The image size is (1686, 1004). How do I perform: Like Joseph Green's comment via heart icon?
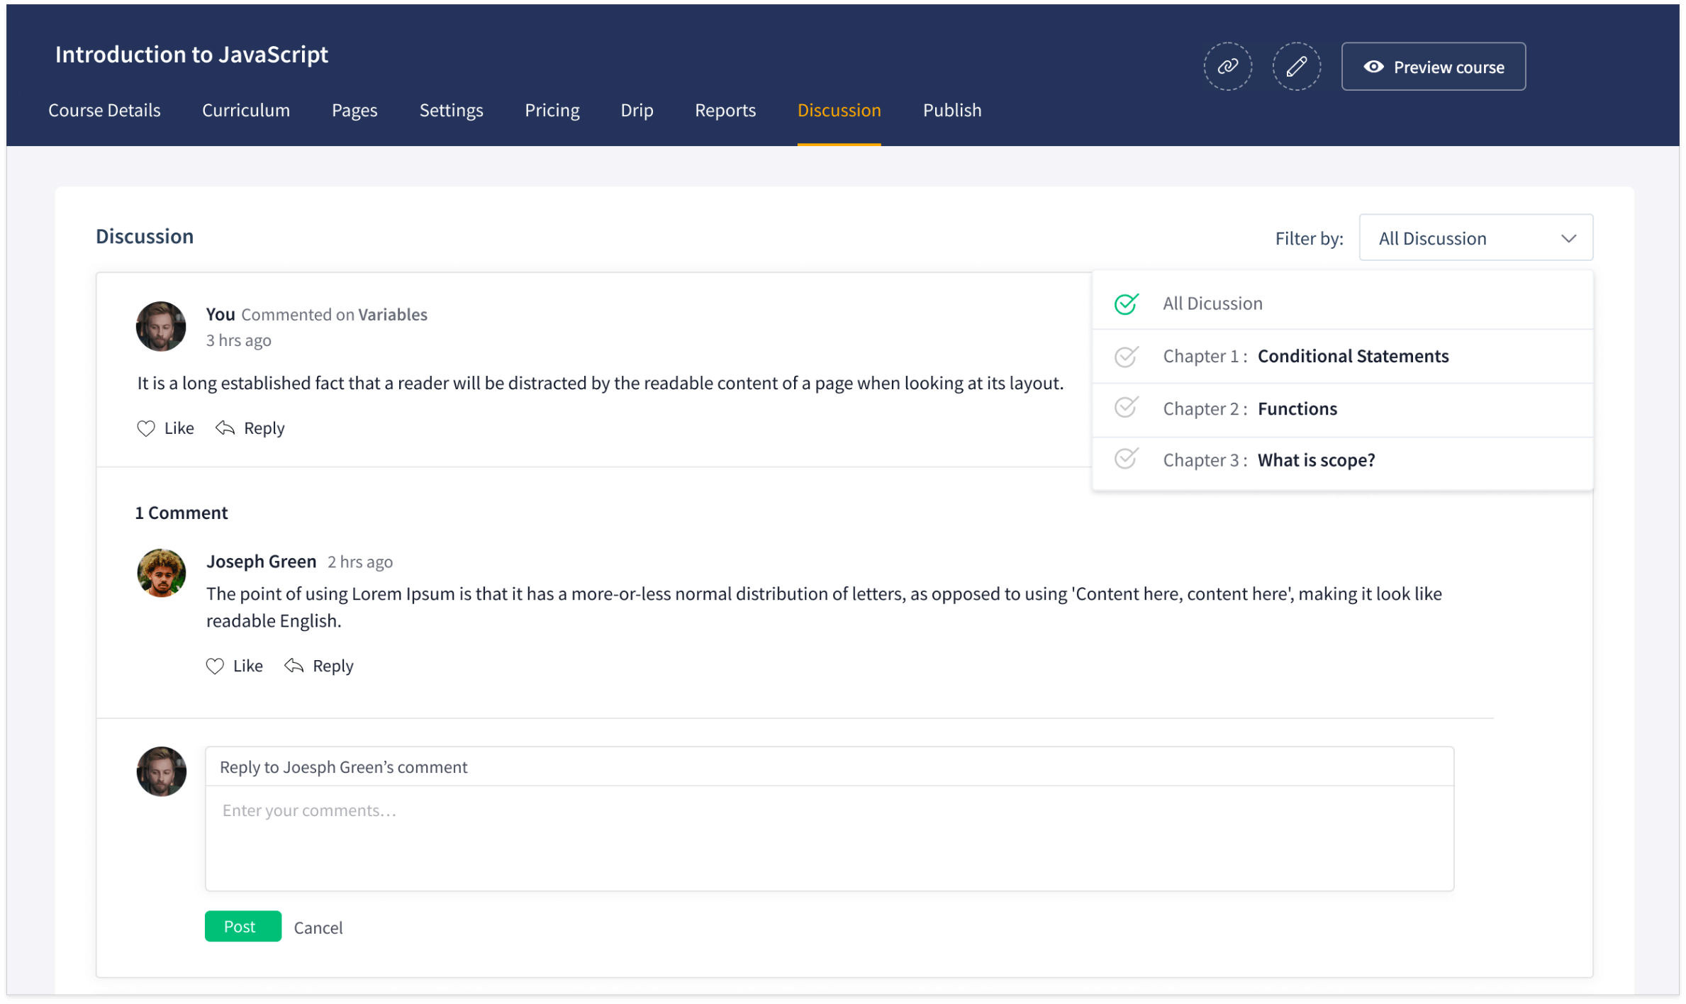[215, 666]
